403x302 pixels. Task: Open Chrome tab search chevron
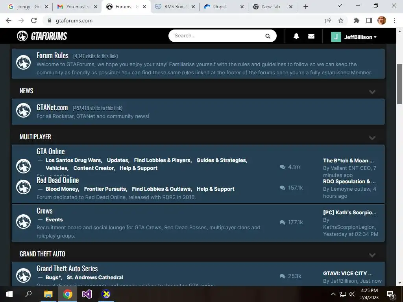(339, 6)
